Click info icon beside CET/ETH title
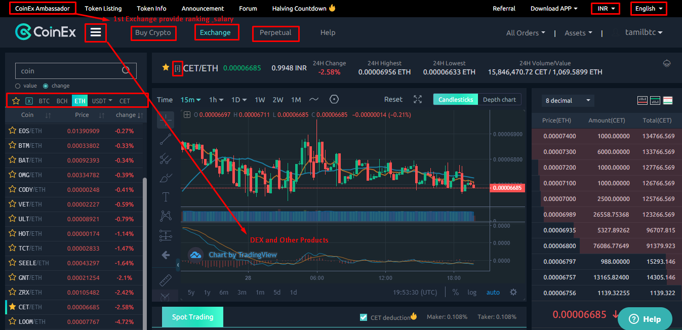 177,67
